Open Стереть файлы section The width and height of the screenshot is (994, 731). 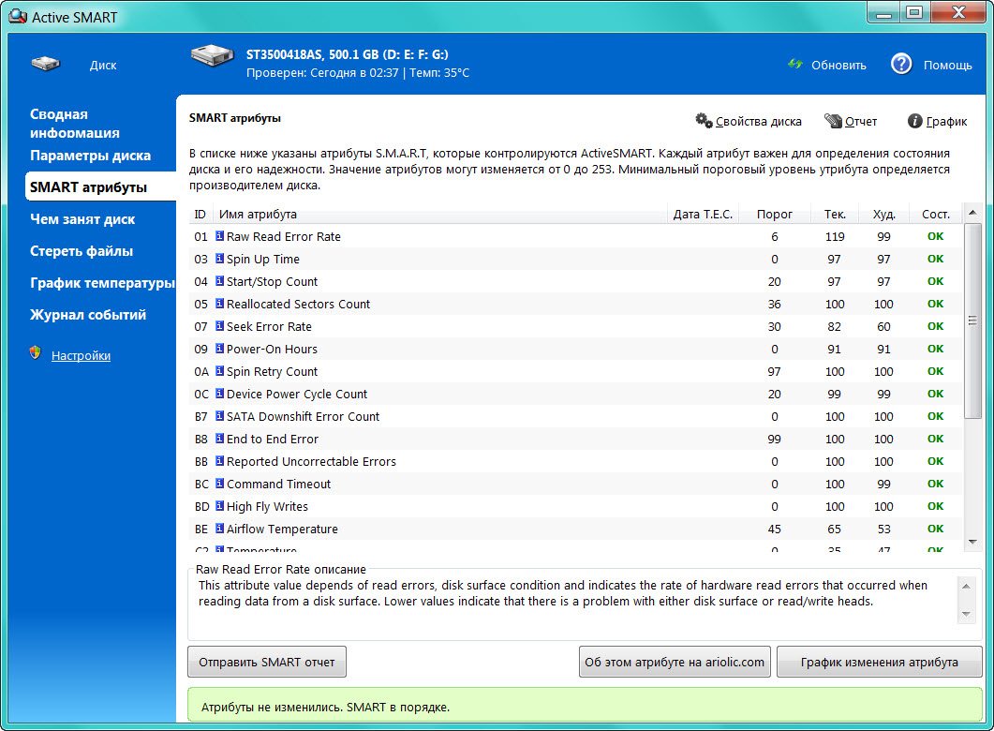pyautogui.click(x=82, y=251)
